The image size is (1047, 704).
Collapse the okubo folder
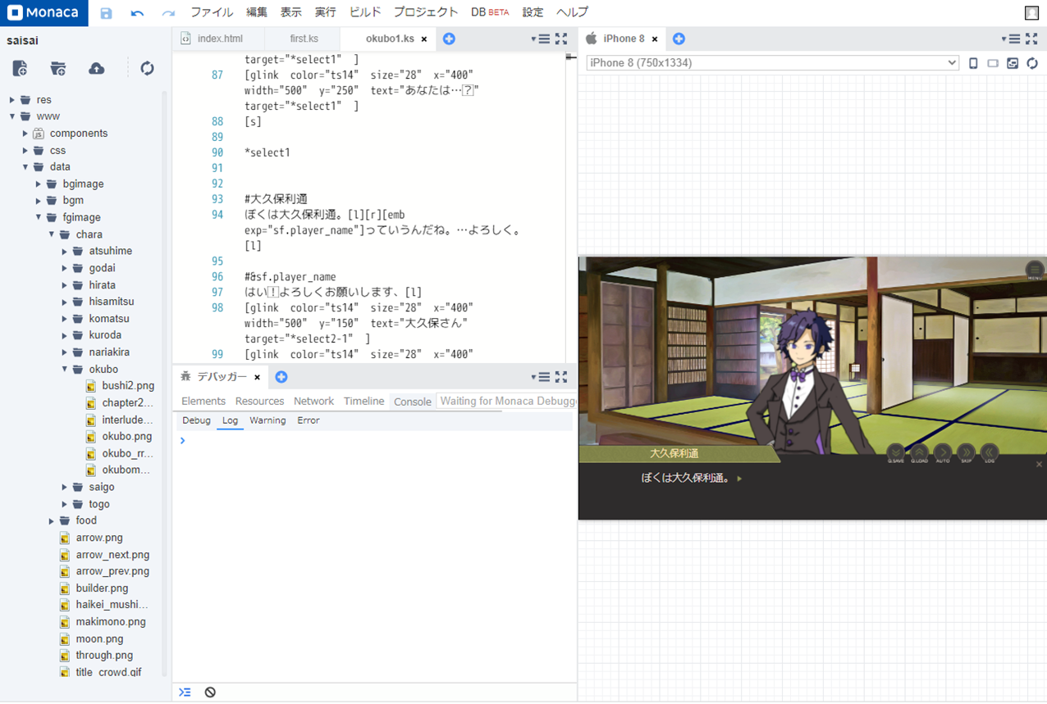[x=65, y=370]
